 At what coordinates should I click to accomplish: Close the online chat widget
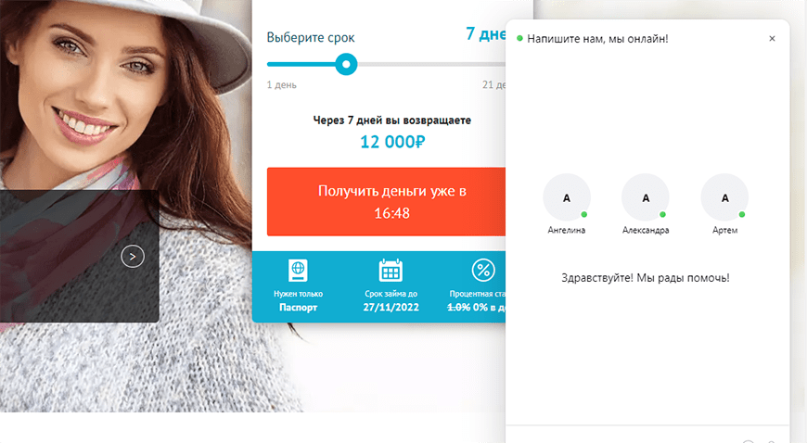pyautogui.click(x=772, y=39)
